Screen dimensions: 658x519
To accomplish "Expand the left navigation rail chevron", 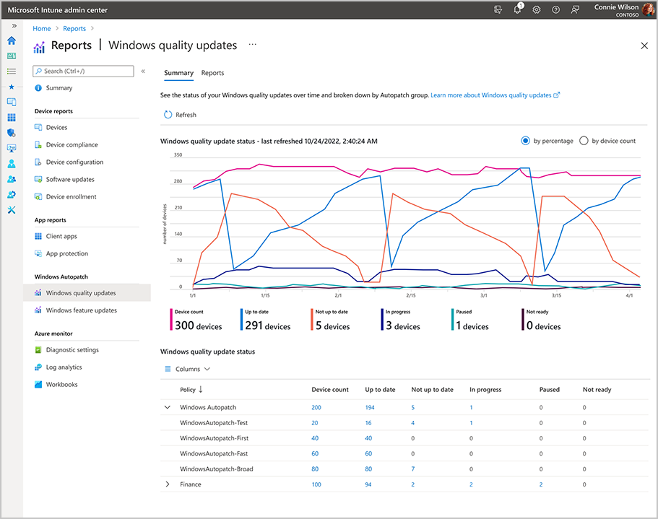I will pyautogui.click(x=14, y=26).
